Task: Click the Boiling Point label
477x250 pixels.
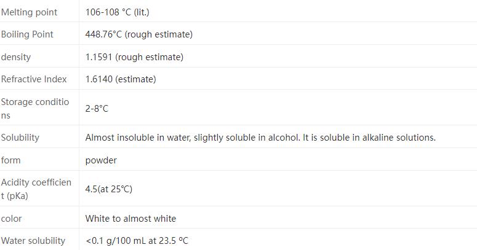Action: coord(27,34)
